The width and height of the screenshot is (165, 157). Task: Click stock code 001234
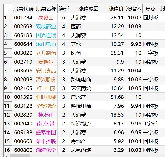coord(23,18)
